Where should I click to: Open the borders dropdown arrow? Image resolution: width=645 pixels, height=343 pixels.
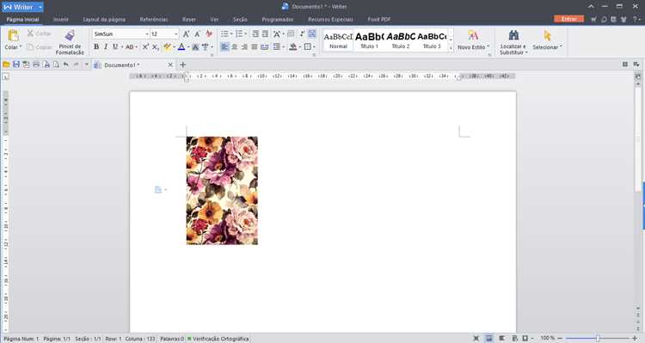[x=314, y=47]
